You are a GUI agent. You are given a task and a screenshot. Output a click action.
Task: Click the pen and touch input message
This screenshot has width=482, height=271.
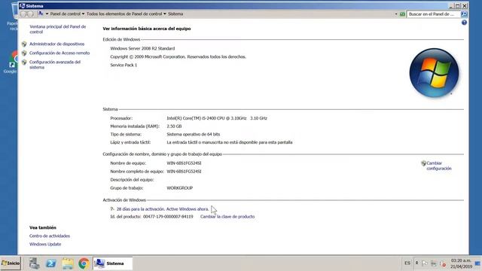229,142
